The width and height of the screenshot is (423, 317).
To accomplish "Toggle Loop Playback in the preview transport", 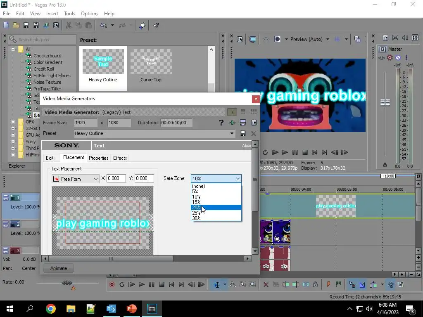I will point(265,152).
